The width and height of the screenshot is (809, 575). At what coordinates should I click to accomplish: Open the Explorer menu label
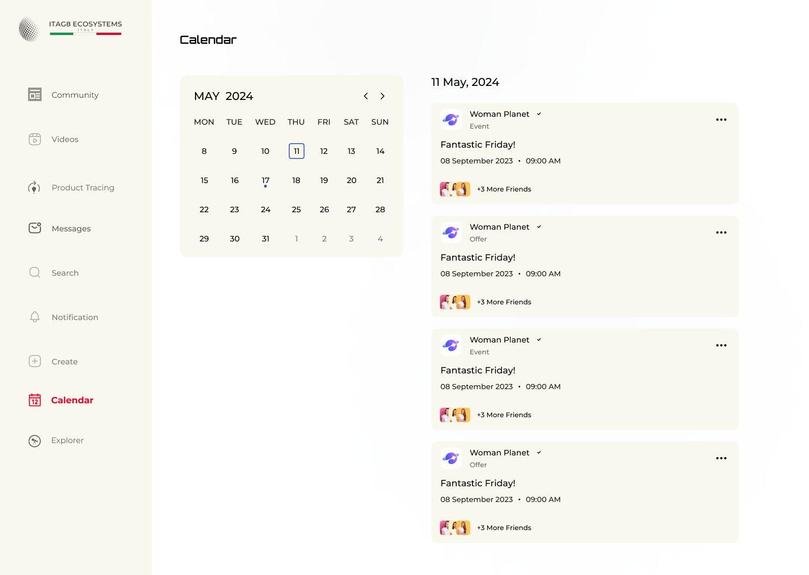tap(67, 441)
